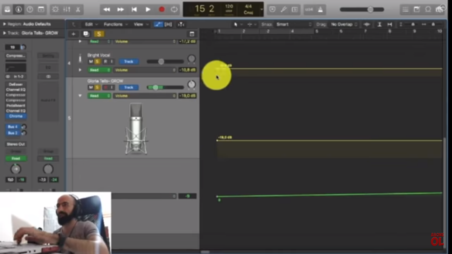
Task: Click the Chroma plugin slot in inspector
Action: (16, 116)
